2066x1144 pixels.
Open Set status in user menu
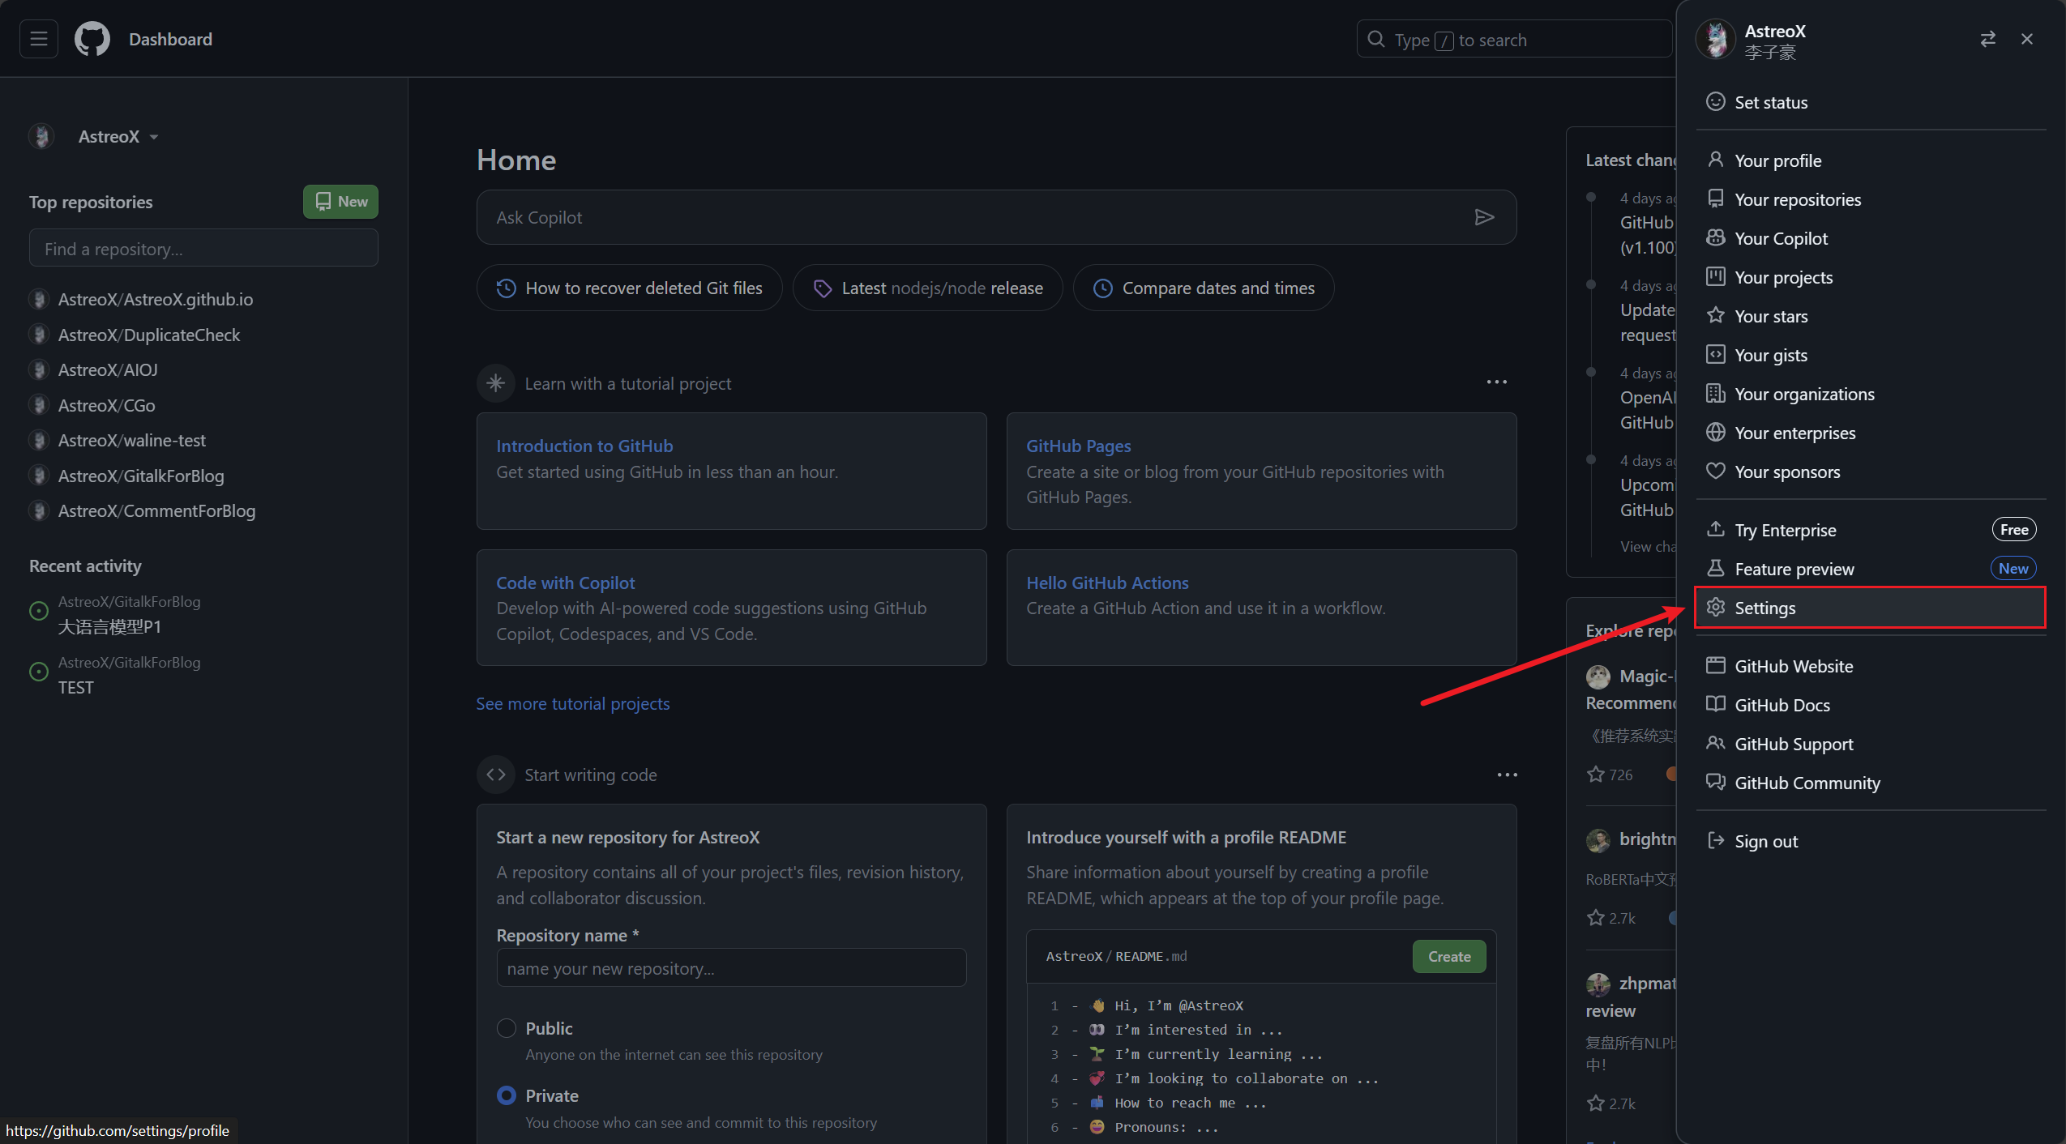[1871, 102]
